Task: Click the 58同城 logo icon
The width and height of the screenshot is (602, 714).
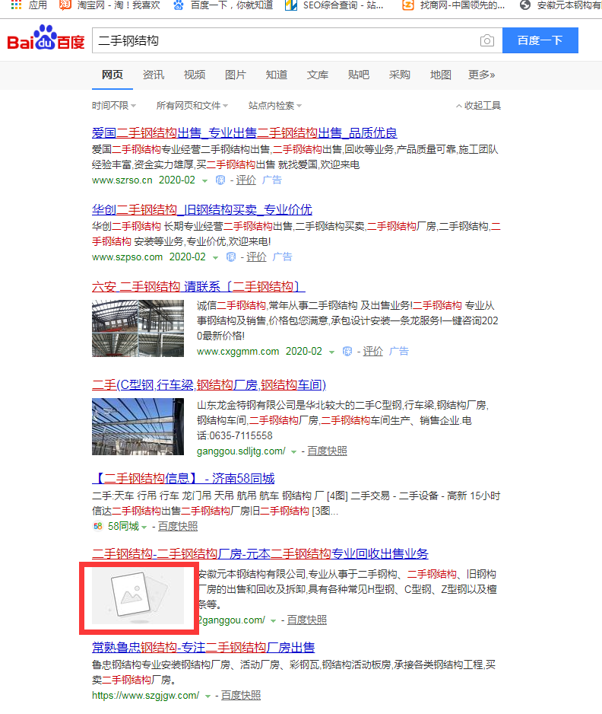Action: point(97,527)
